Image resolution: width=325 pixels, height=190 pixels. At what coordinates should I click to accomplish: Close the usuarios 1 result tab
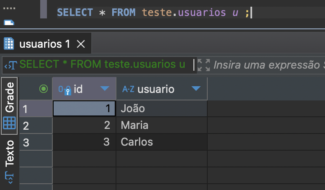point(81,44)
